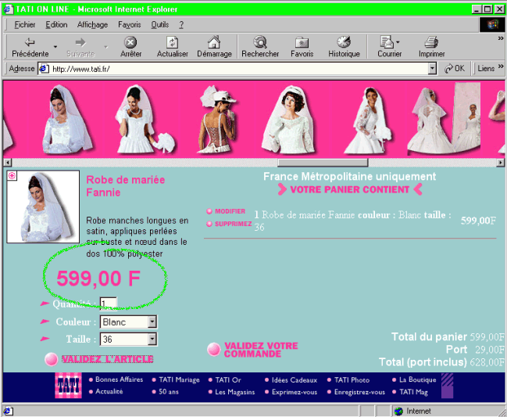Click SUPPRIMEZ to remove cart item
Viewport: 507px width, 417px height.
[x=233, y=224]
